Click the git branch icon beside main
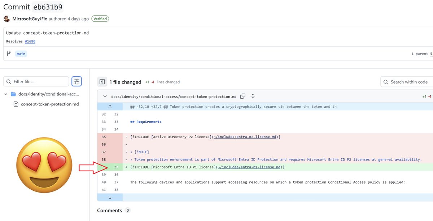The image size is (433, 221). (x=9, y=54)
